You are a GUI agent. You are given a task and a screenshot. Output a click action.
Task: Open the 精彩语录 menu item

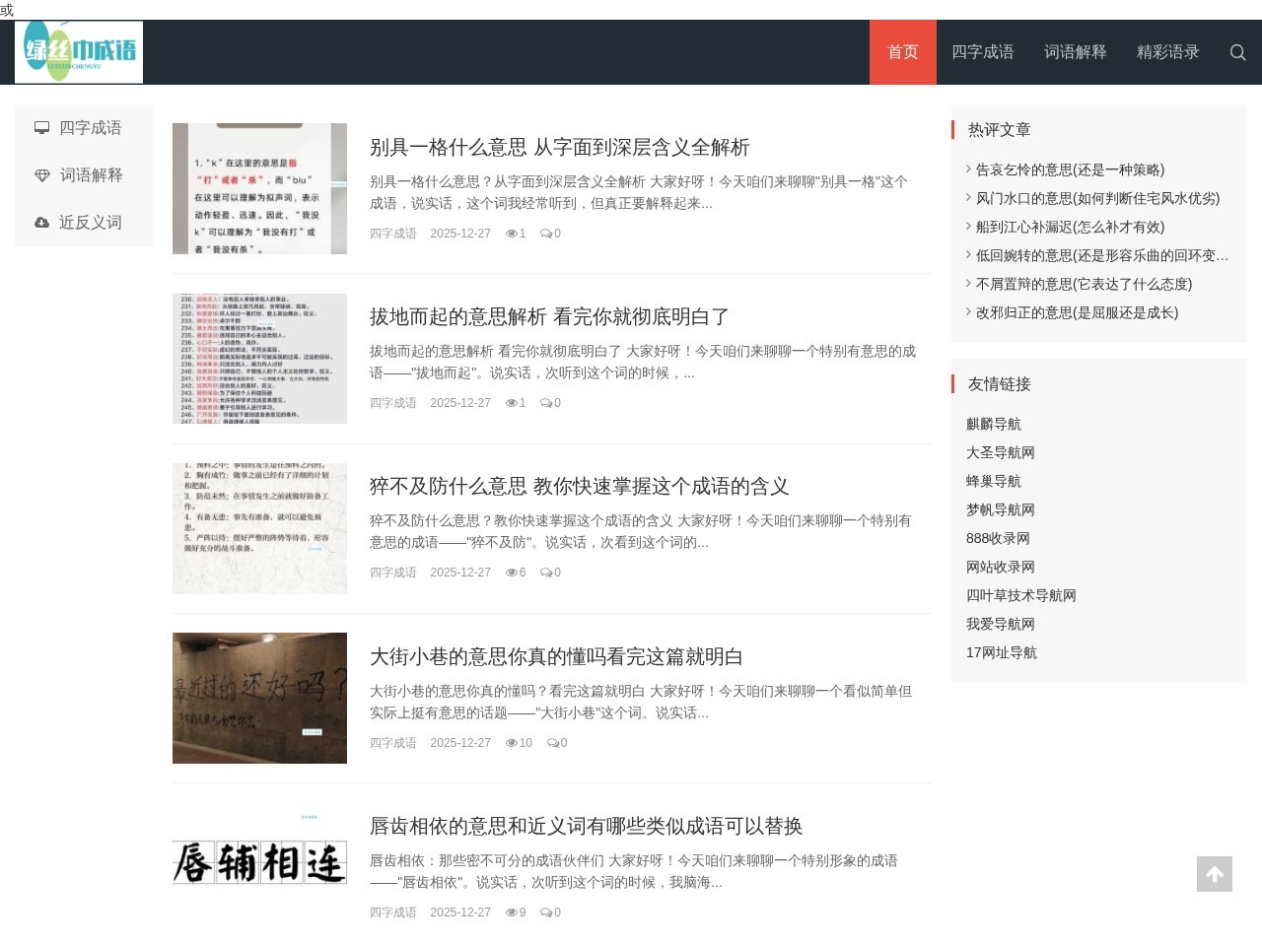(1167, 52)
